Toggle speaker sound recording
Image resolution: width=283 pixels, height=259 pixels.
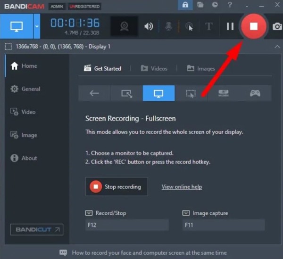[149, 26]
